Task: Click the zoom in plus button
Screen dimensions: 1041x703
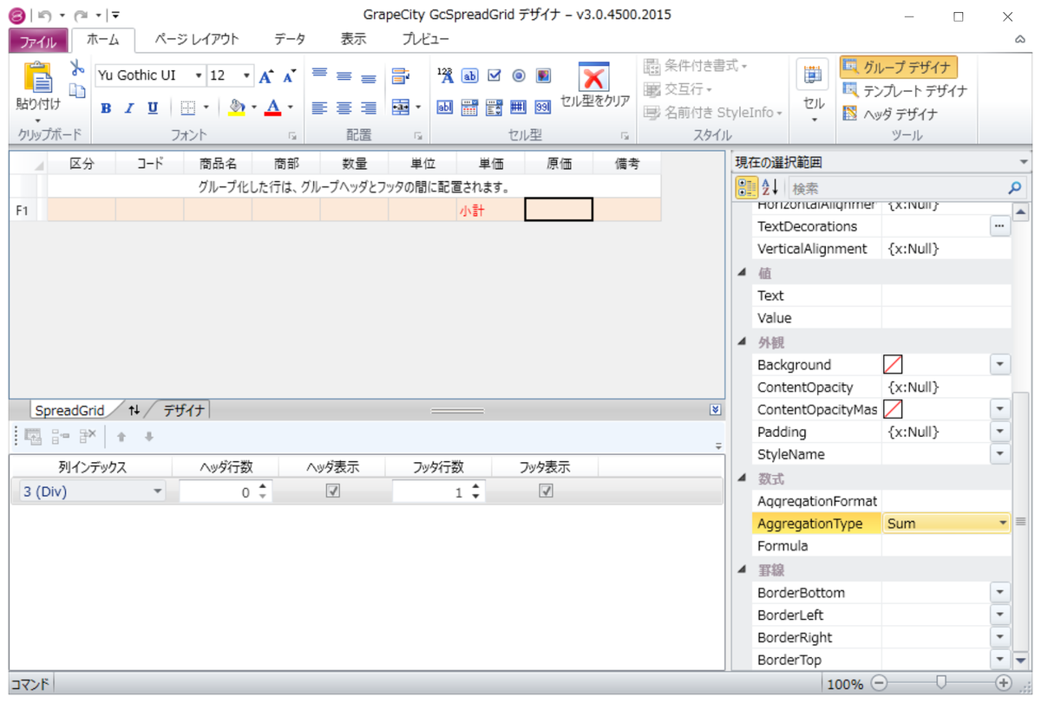Action: pos(1004,683)
